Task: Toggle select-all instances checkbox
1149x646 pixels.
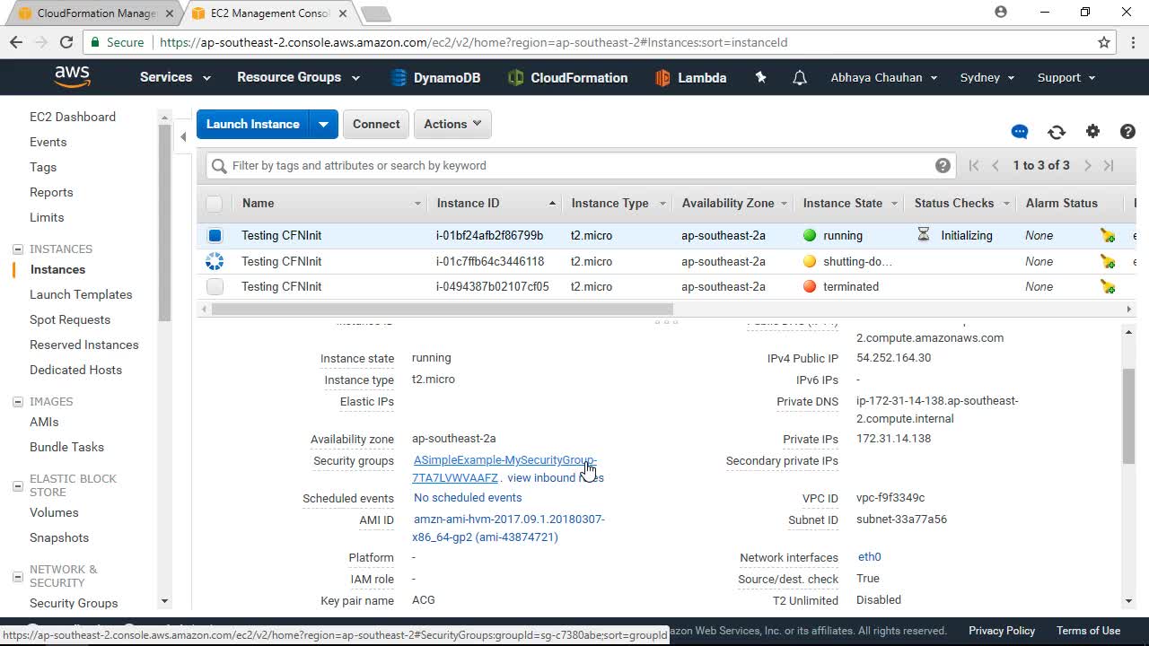Action: 214,204
